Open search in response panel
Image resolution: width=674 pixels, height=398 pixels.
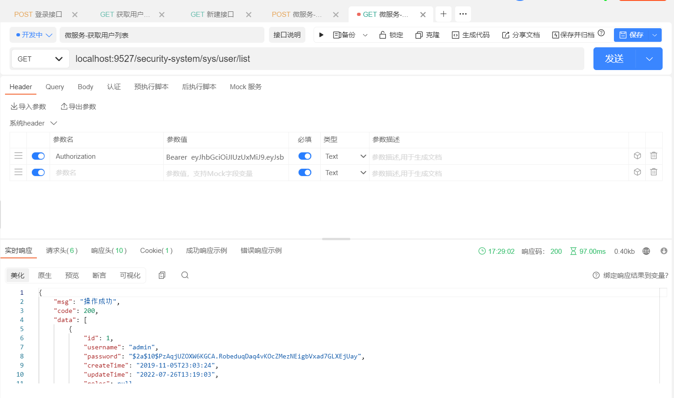click(185, 275)
